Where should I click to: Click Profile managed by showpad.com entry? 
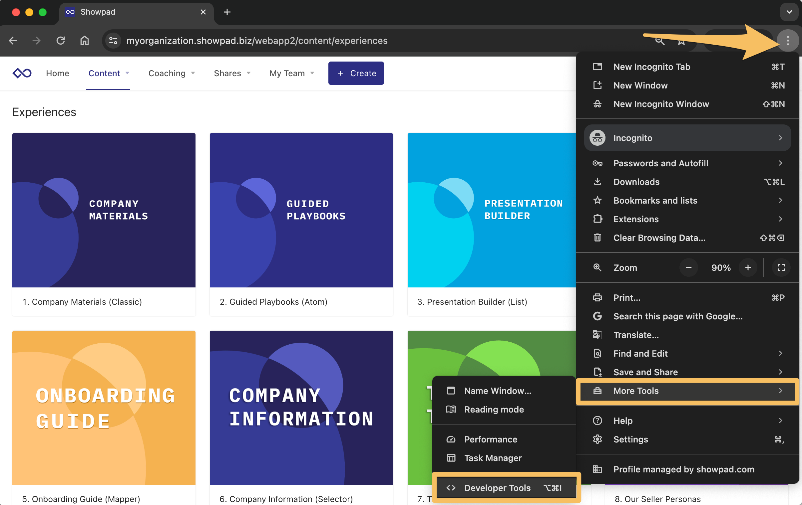(x=688, y=469)
